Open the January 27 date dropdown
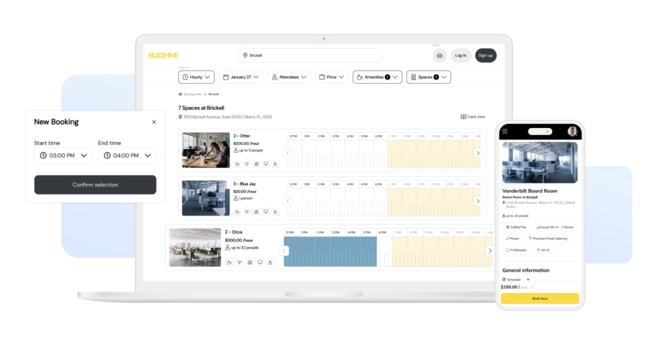The height and width of the screenshot is (340, 657). point(241,77)
